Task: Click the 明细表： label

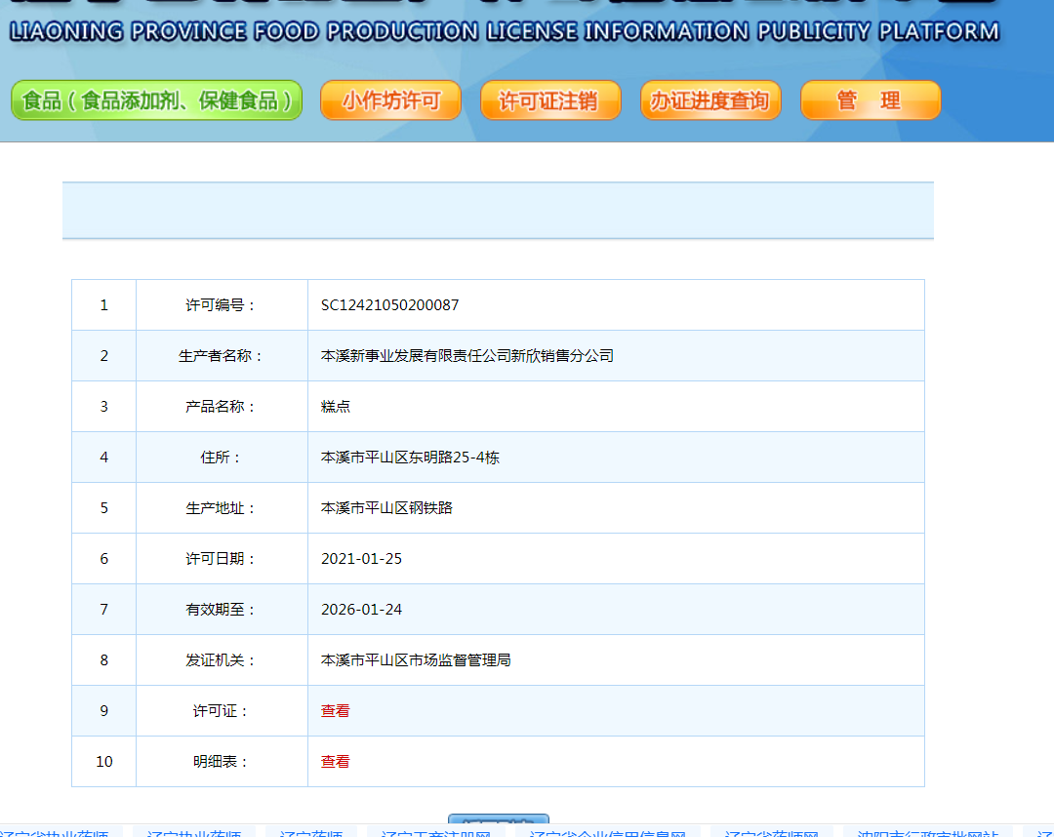Action: (x=222, y=762)
